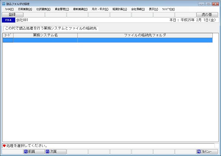Click the red heart status icon

(4, 146)
